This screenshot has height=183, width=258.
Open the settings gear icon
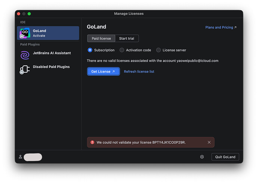pos(202,157)
